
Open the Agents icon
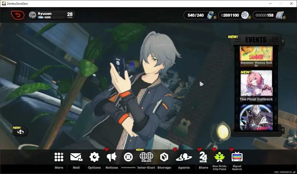point(184,157)
